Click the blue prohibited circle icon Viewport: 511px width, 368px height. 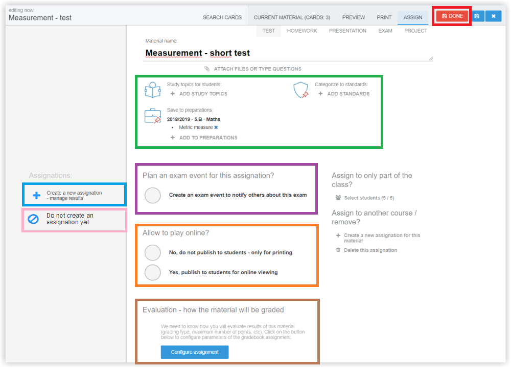point(33,219)
